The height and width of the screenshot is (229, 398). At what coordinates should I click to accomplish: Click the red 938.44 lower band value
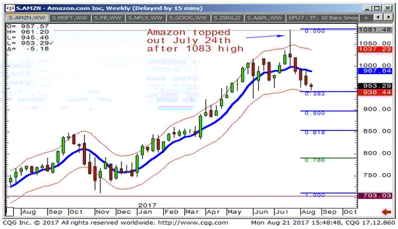(x=375, y=93)
